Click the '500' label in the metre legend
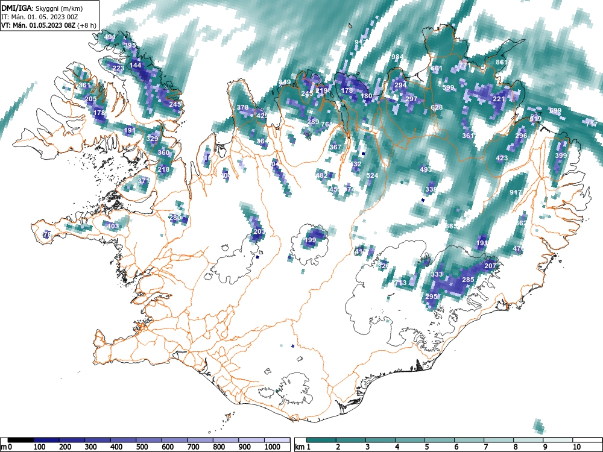603x452 pixels. click(142, 447)
